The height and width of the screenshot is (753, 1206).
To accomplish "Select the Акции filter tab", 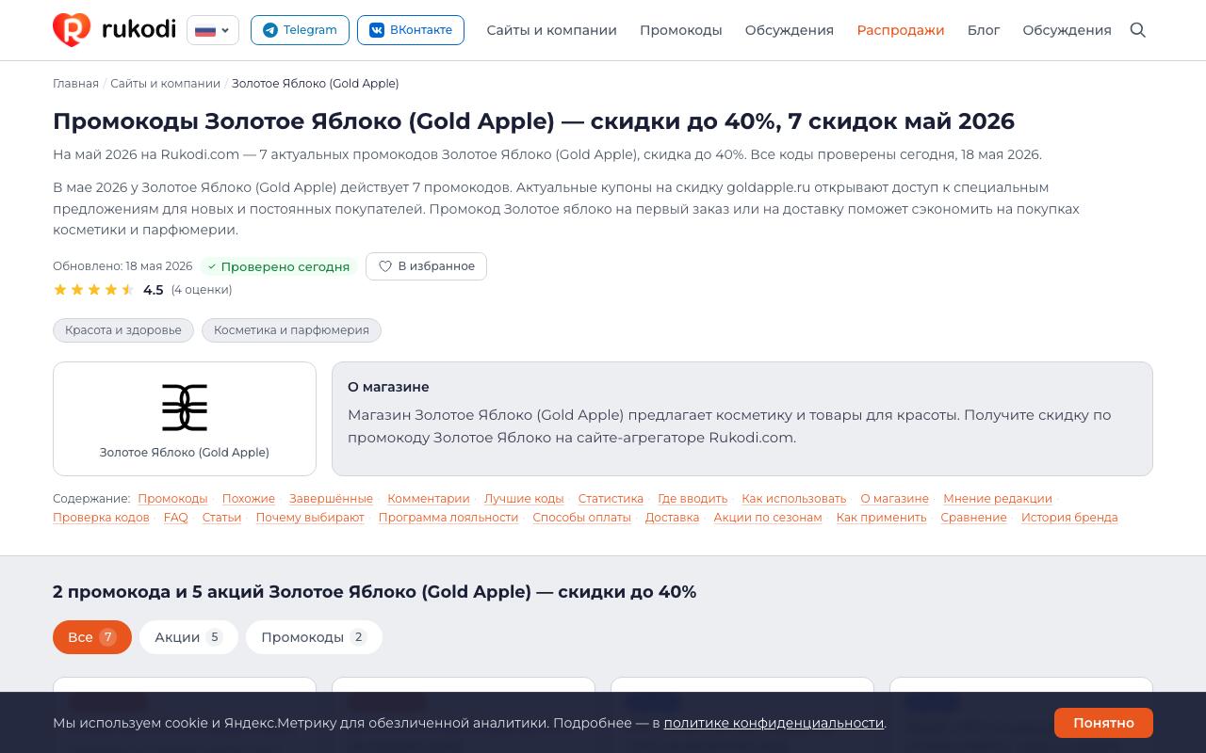I will click(x=188, y=637).
